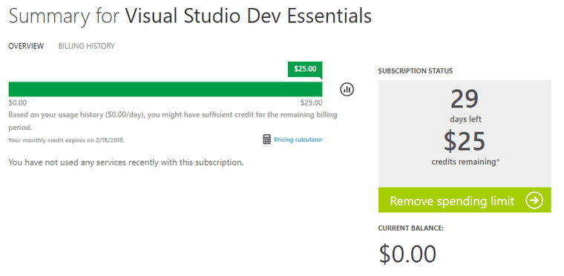Open the Pricing calculator link
Screen dimensions: 564x276
coord(298,139)
